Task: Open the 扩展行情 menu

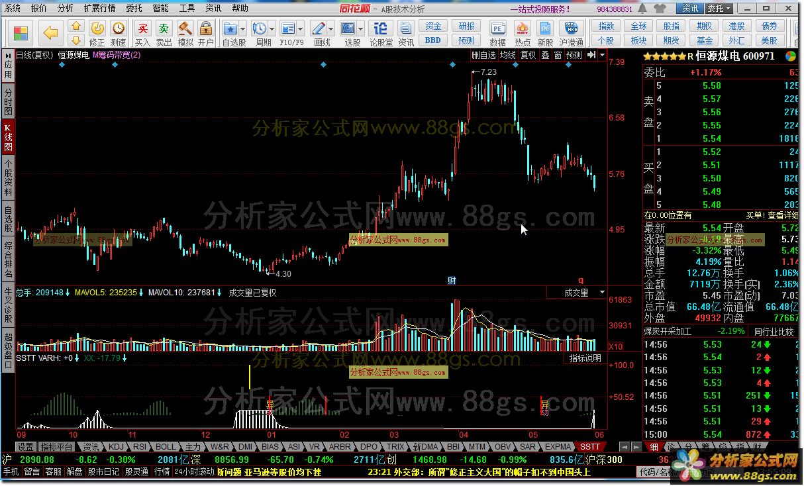Action: pyautogui.click(x=99, y=9)
